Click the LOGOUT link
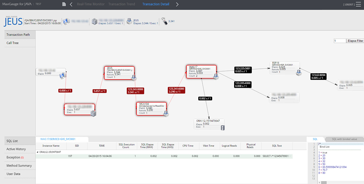The width and height of the screenshot is (364, 184). [349, 5]
